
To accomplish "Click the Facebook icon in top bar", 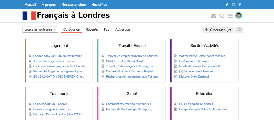I will click(240, 5).
